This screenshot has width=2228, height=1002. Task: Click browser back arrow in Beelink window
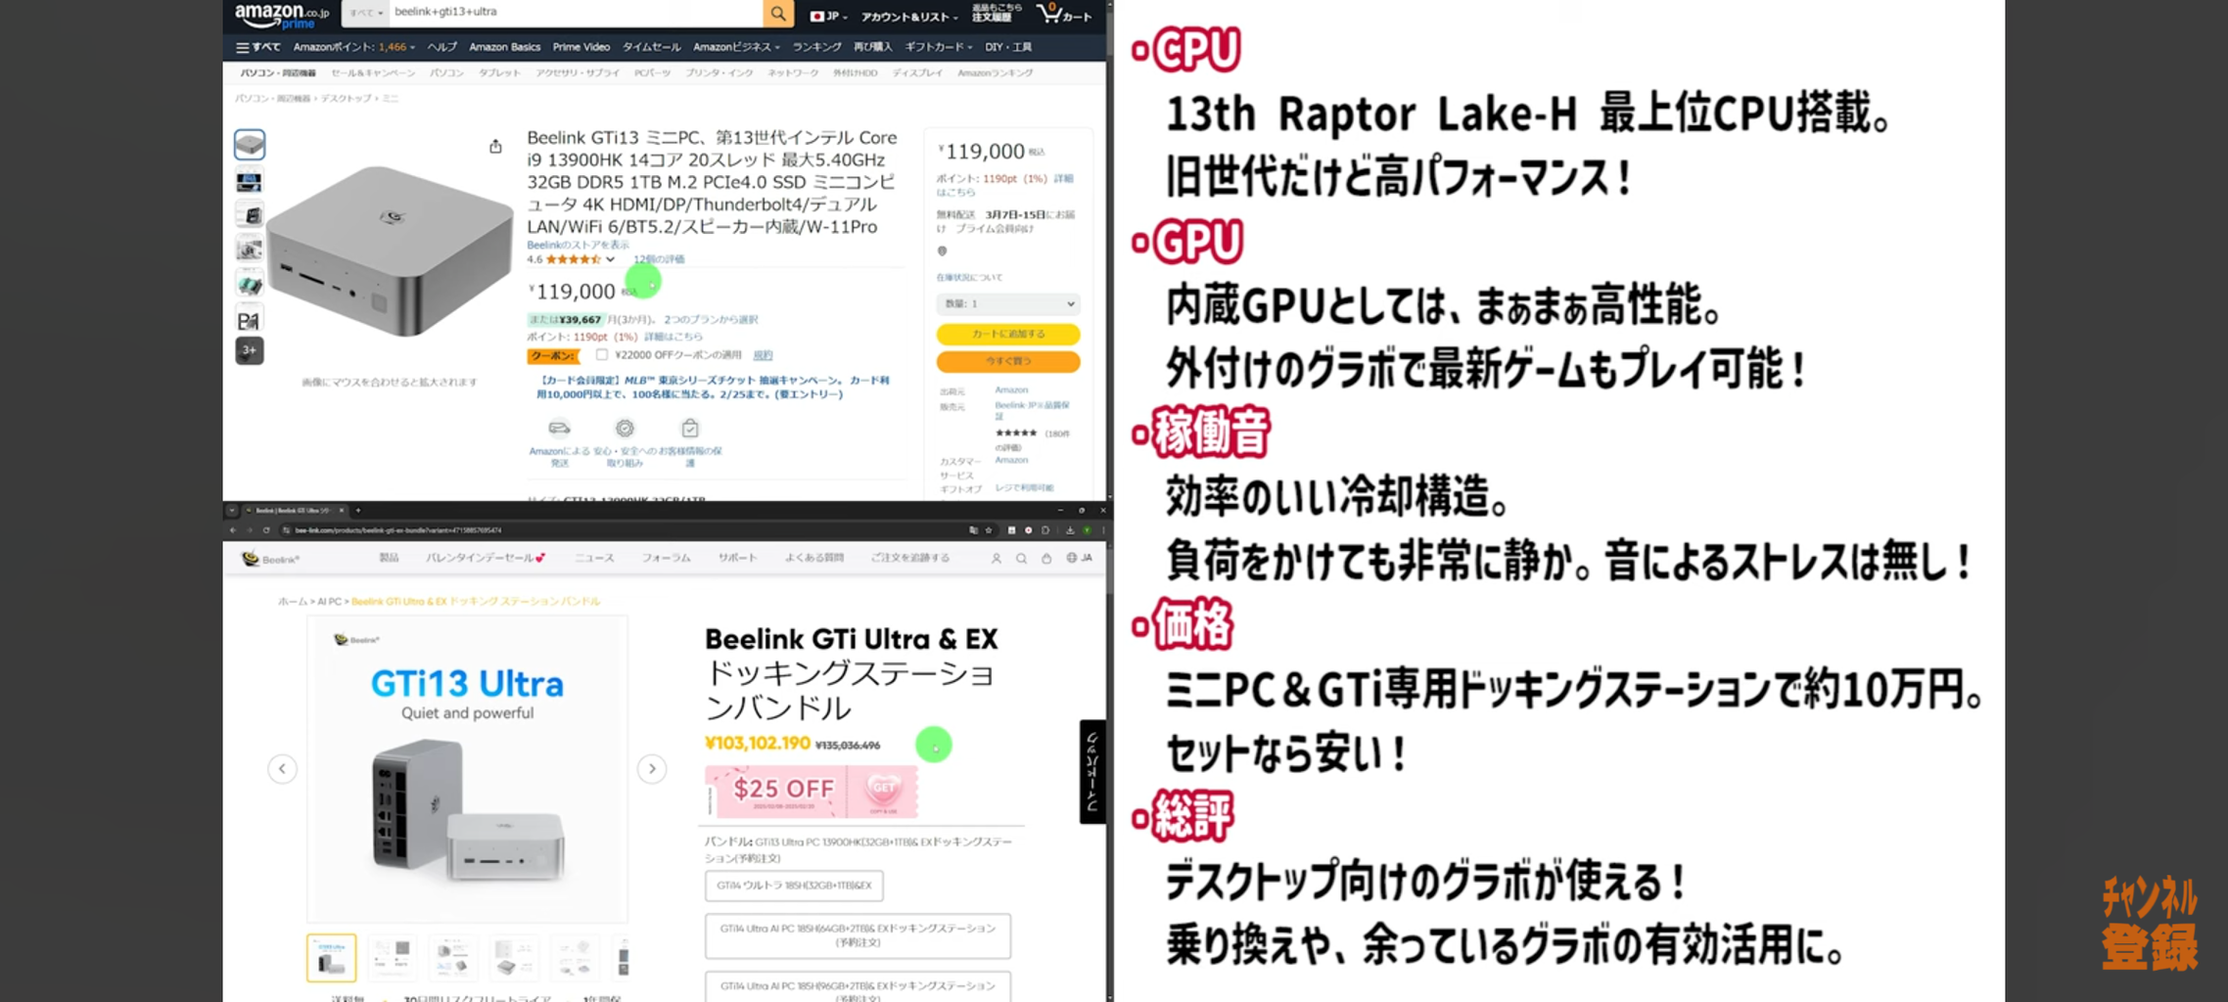pyautogui.click(x=233, y=530)
